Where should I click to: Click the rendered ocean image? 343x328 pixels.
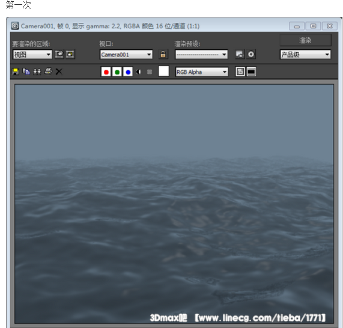click(x=174, y=204)
